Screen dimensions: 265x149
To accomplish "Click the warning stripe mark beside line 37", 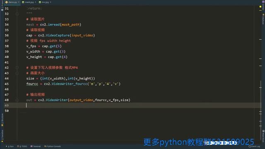I will [x=260, y=39].
